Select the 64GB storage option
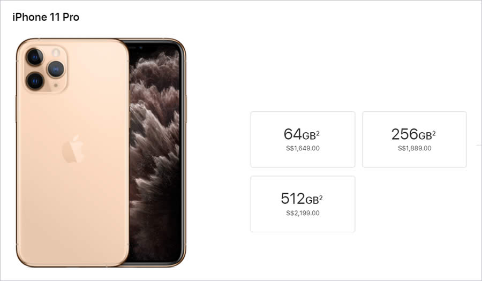Screen dimensions: 482x281 [x=303, y=139]
